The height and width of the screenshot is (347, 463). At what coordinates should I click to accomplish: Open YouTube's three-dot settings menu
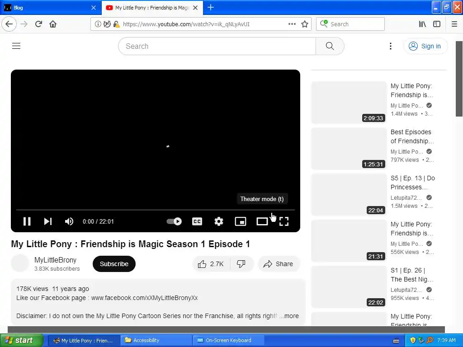pos(390,46)
